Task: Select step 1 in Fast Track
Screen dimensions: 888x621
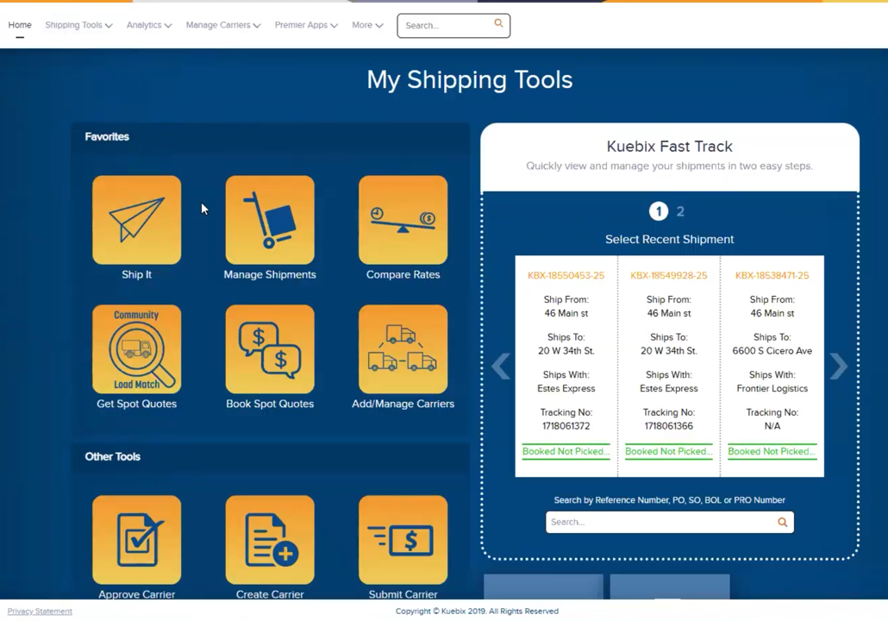Action: [x=658, y=211]
